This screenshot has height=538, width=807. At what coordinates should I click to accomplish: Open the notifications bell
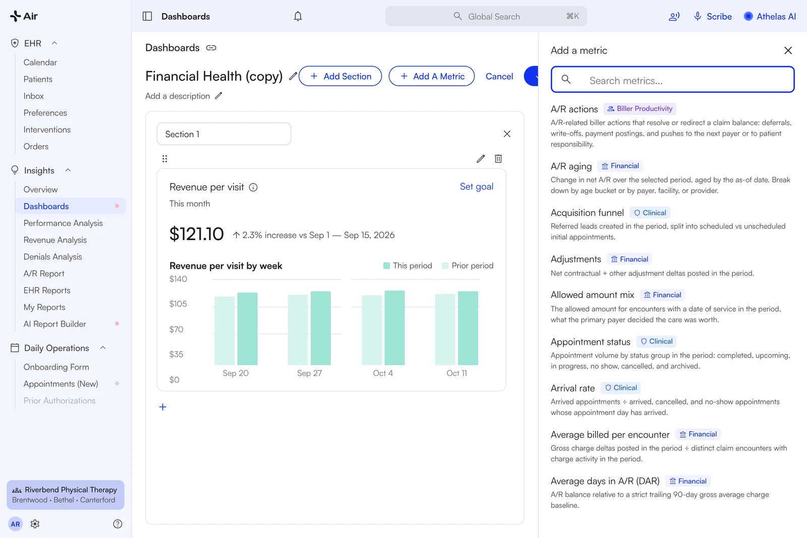click(x=298, y=16)
